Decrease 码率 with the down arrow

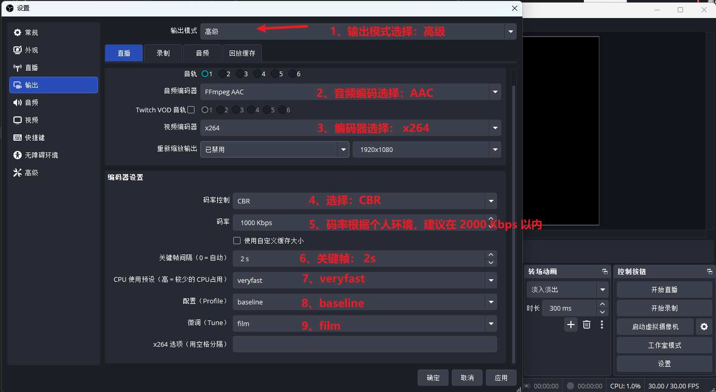491,227
